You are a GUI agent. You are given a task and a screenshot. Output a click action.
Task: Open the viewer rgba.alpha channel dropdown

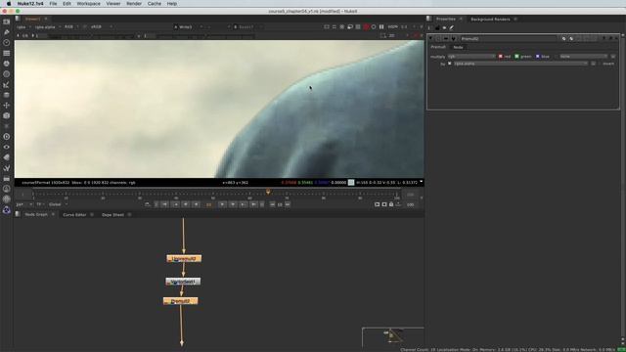48,26
